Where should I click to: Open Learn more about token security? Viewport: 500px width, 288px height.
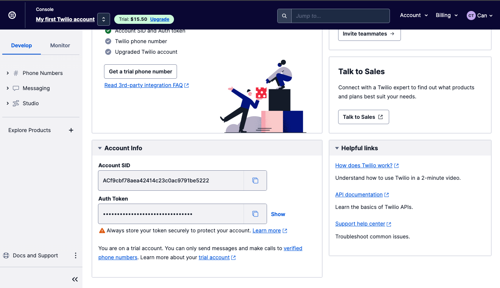[x=270, y=230]
